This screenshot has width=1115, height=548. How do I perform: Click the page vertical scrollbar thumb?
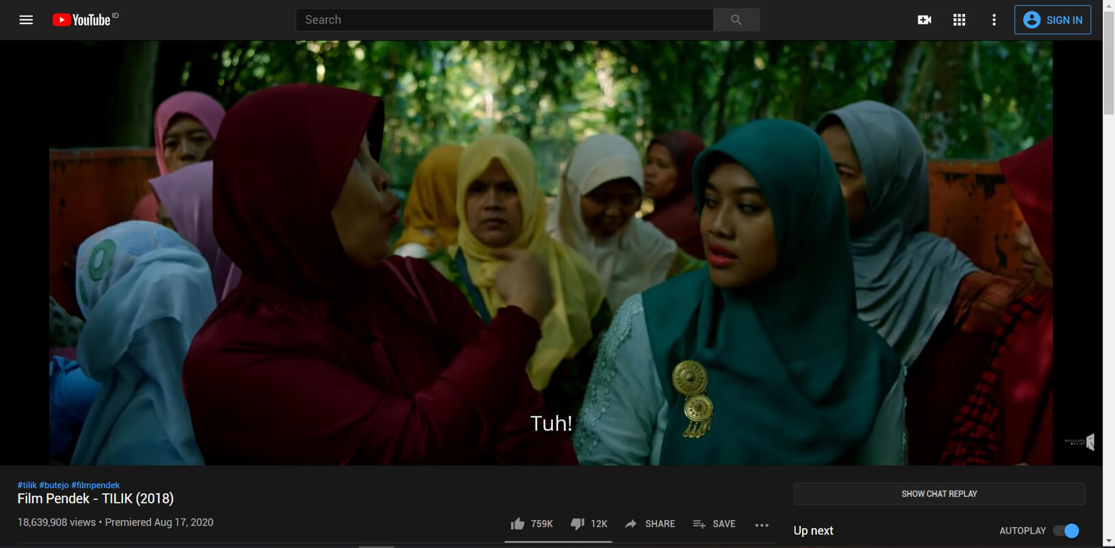click(x=1109, y=63)
